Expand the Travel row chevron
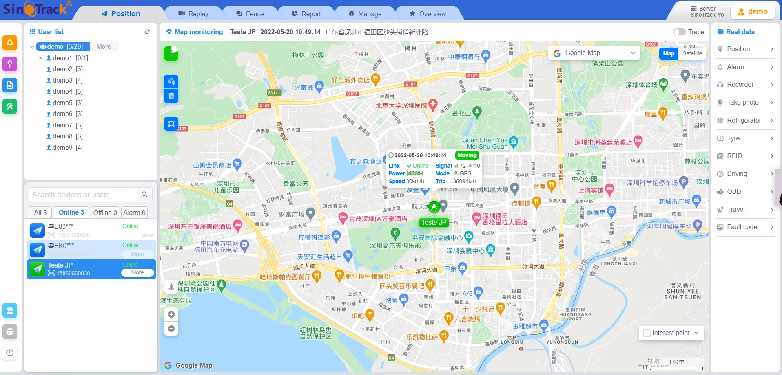The image size is (782, 375). click(x=772, y=210)
